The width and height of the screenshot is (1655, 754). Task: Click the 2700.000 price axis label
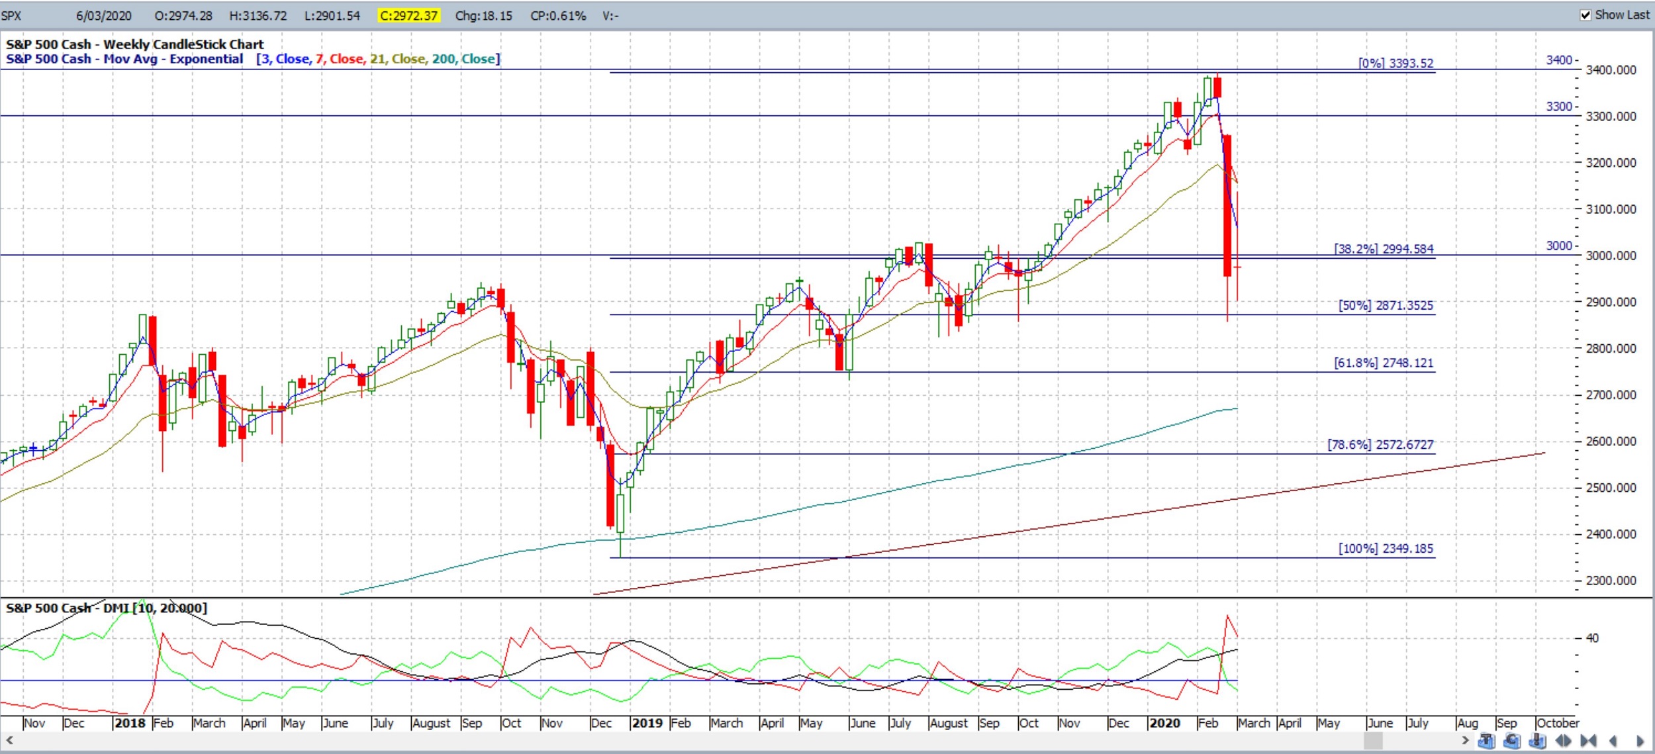tap(1611, 395)
